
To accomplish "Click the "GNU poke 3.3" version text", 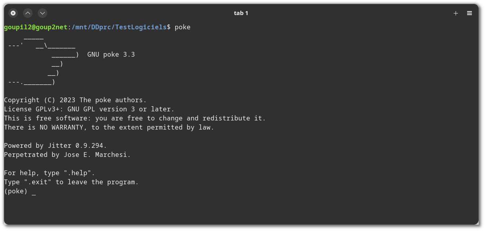I will pyautogui.click(x=111, y=55).
